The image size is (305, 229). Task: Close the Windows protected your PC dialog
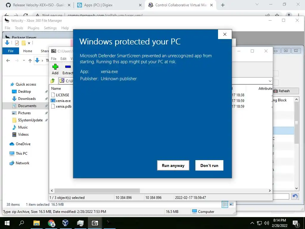(225, 34)
